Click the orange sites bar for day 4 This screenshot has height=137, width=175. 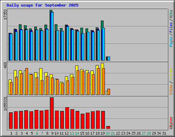tap(27, 82)
